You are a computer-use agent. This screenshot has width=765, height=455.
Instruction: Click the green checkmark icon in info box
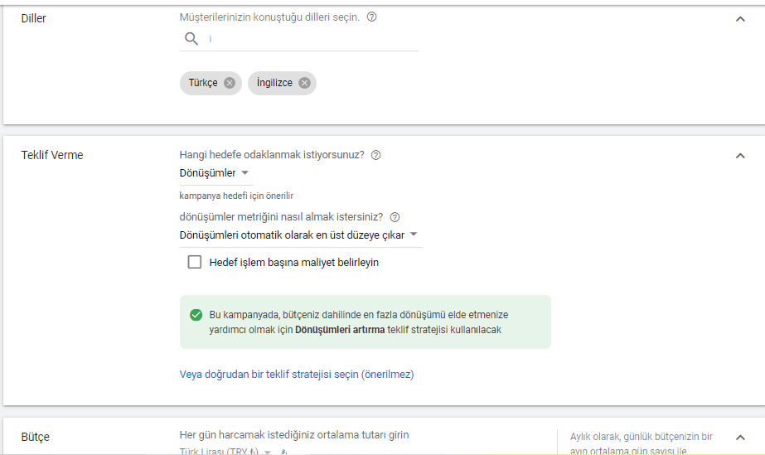point(196,315)
